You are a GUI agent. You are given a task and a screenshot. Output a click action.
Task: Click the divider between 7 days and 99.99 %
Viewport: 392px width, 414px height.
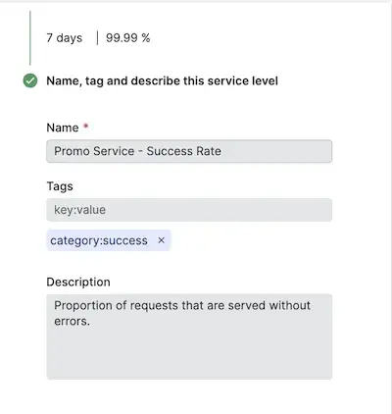coord(97,38)
